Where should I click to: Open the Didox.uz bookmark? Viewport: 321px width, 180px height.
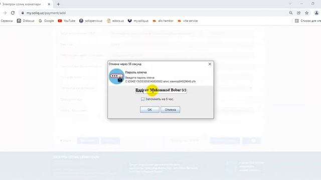(x=26, y=21)
